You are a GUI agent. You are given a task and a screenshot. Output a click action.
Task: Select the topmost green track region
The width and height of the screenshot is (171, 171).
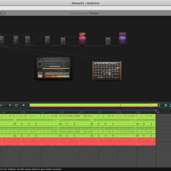tap(78, 116)
